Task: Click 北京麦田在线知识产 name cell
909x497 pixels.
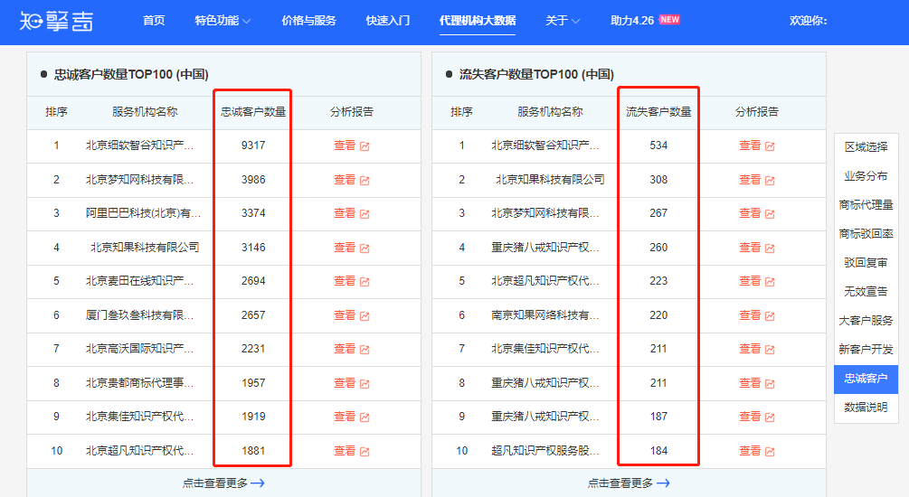Action: tap(139, 281)
